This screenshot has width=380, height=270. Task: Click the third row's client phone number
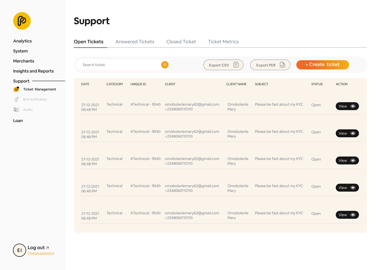[179, 163]
